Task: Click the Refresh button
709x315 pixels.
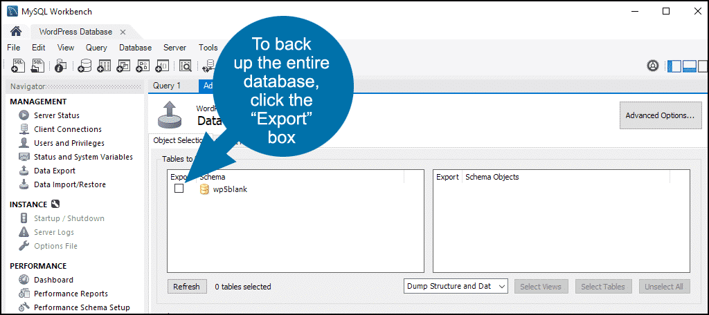Action: point(186,287)
